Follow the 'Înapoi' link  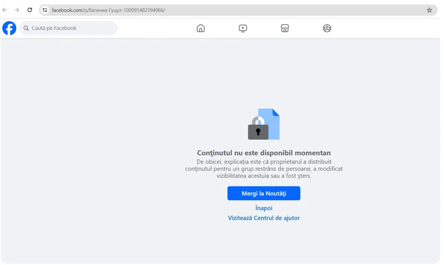click(264, 208)
